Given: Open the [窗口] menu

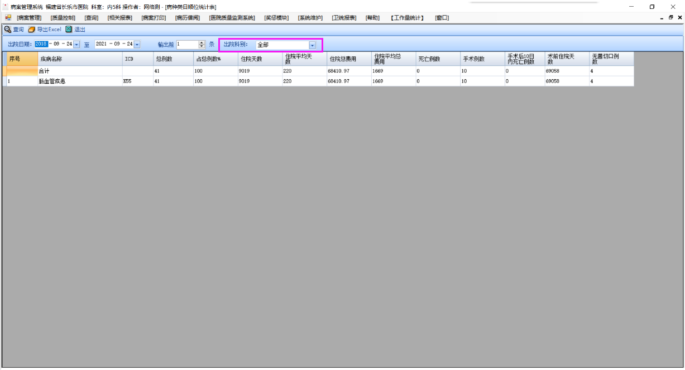Looking at the screenshot, I should (x=442, y=18).
